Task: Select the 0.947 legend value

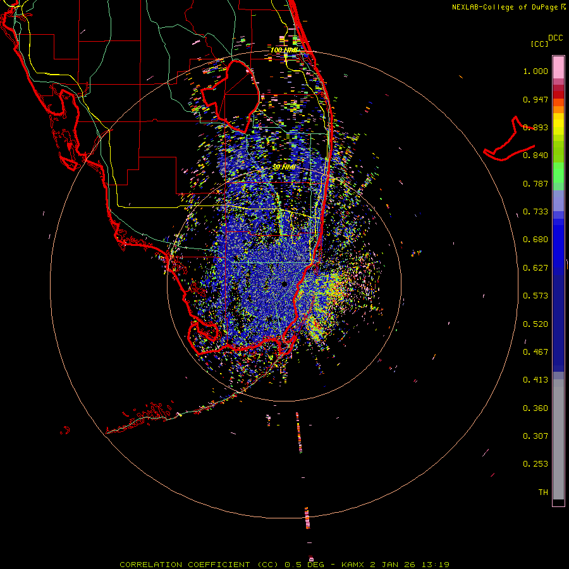Action: point(535,99)
